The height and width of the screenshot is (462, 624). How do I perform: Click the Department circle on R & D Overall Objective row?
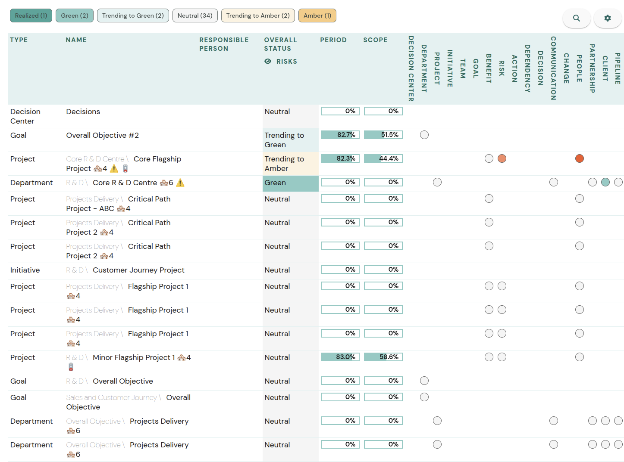[424, 381]
